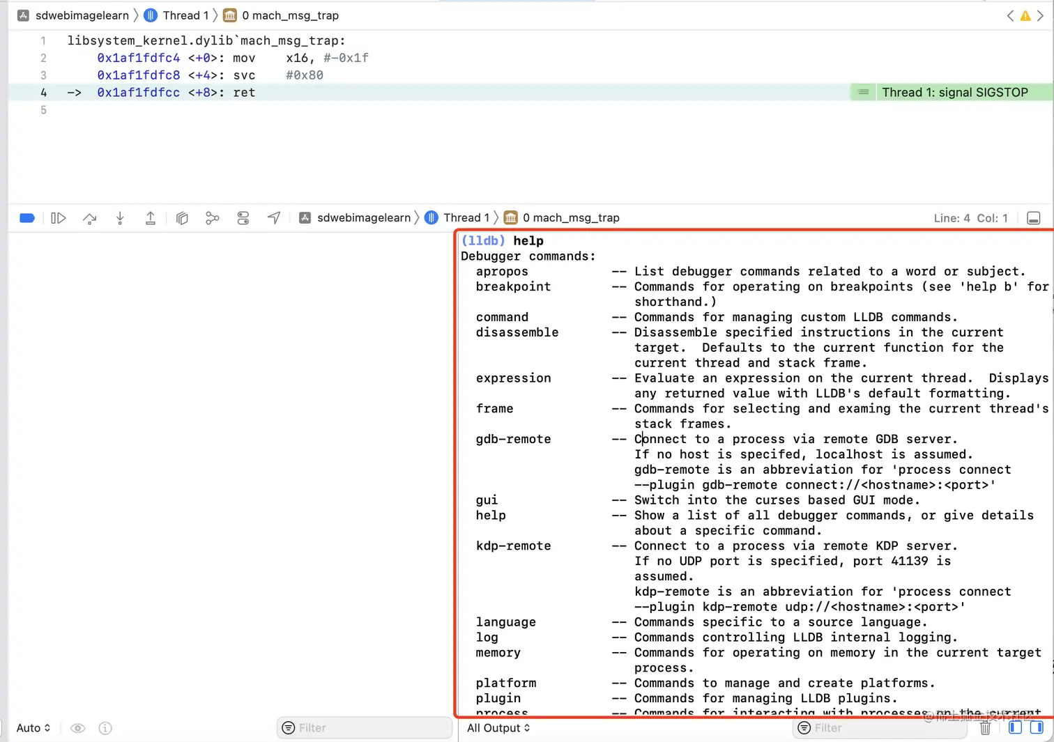Open Environment Overrides button
Image resolution: width=1054 pixels, height=742 pixels.
(243, 218)
